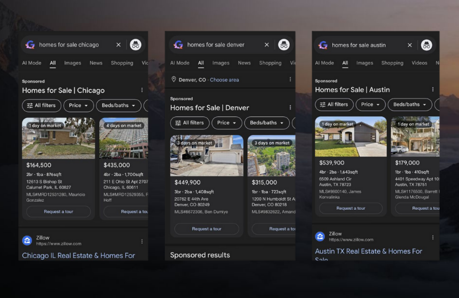The width and height of the screenshot is (459, 298).
Task: Clear the 'homes for sale austin' search text
Action: point(410,45)
